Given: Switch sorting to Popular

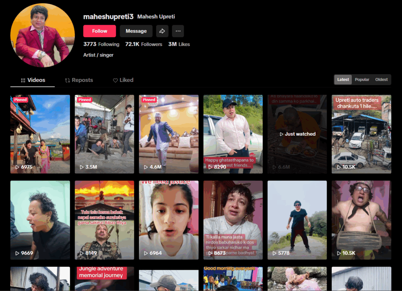Looking at the screenshot, I should click(x=362, y=80).
